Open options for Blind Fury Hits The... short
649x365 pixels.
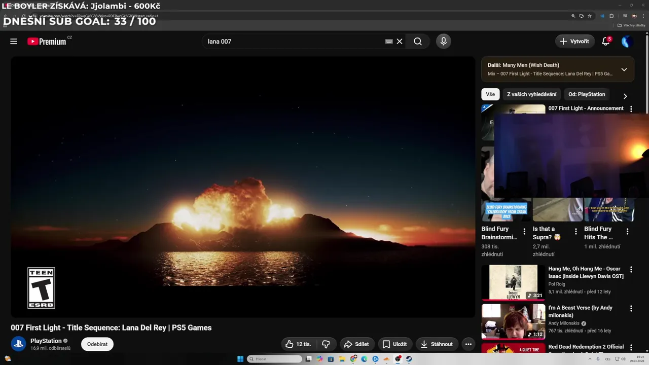(627, 232)
